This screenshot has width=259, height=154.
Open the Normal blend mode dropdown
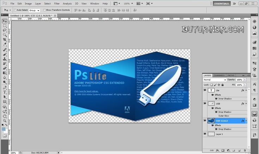215,80
